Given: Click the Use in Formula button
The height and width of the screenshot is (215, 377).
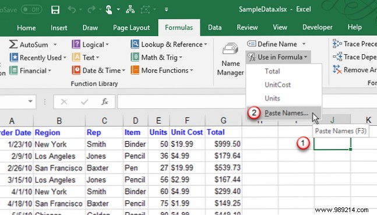Looking at the screenshot, I should coord(278,57).
